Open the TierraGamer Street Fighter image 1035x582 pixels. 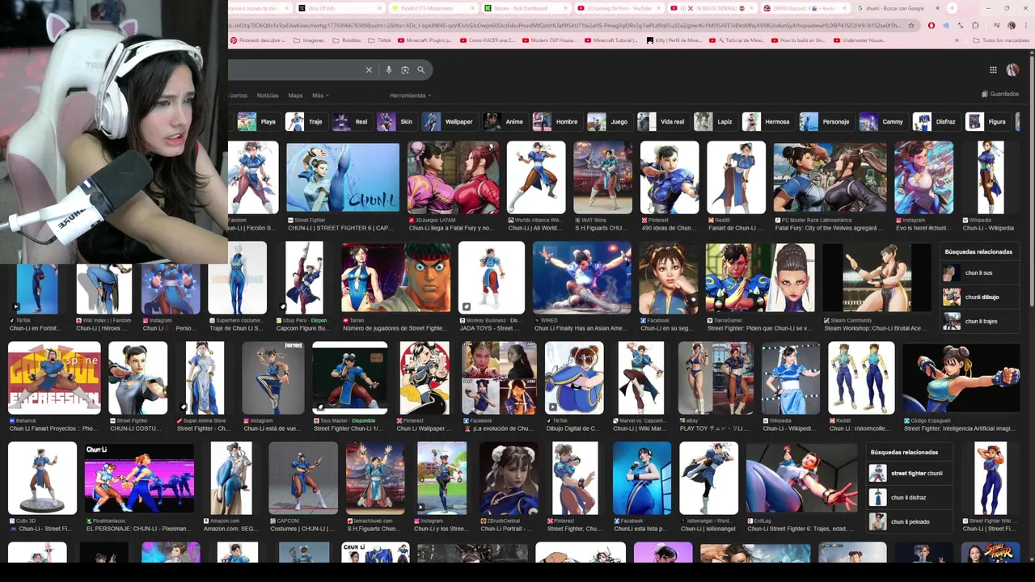point(760,277)
